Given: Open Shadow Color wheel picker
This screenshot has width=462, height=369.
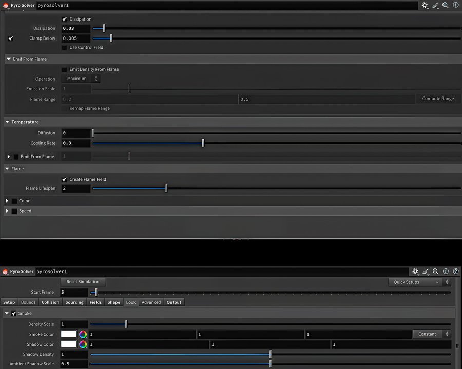Looking at the screenshot, I should click(83, 344).
